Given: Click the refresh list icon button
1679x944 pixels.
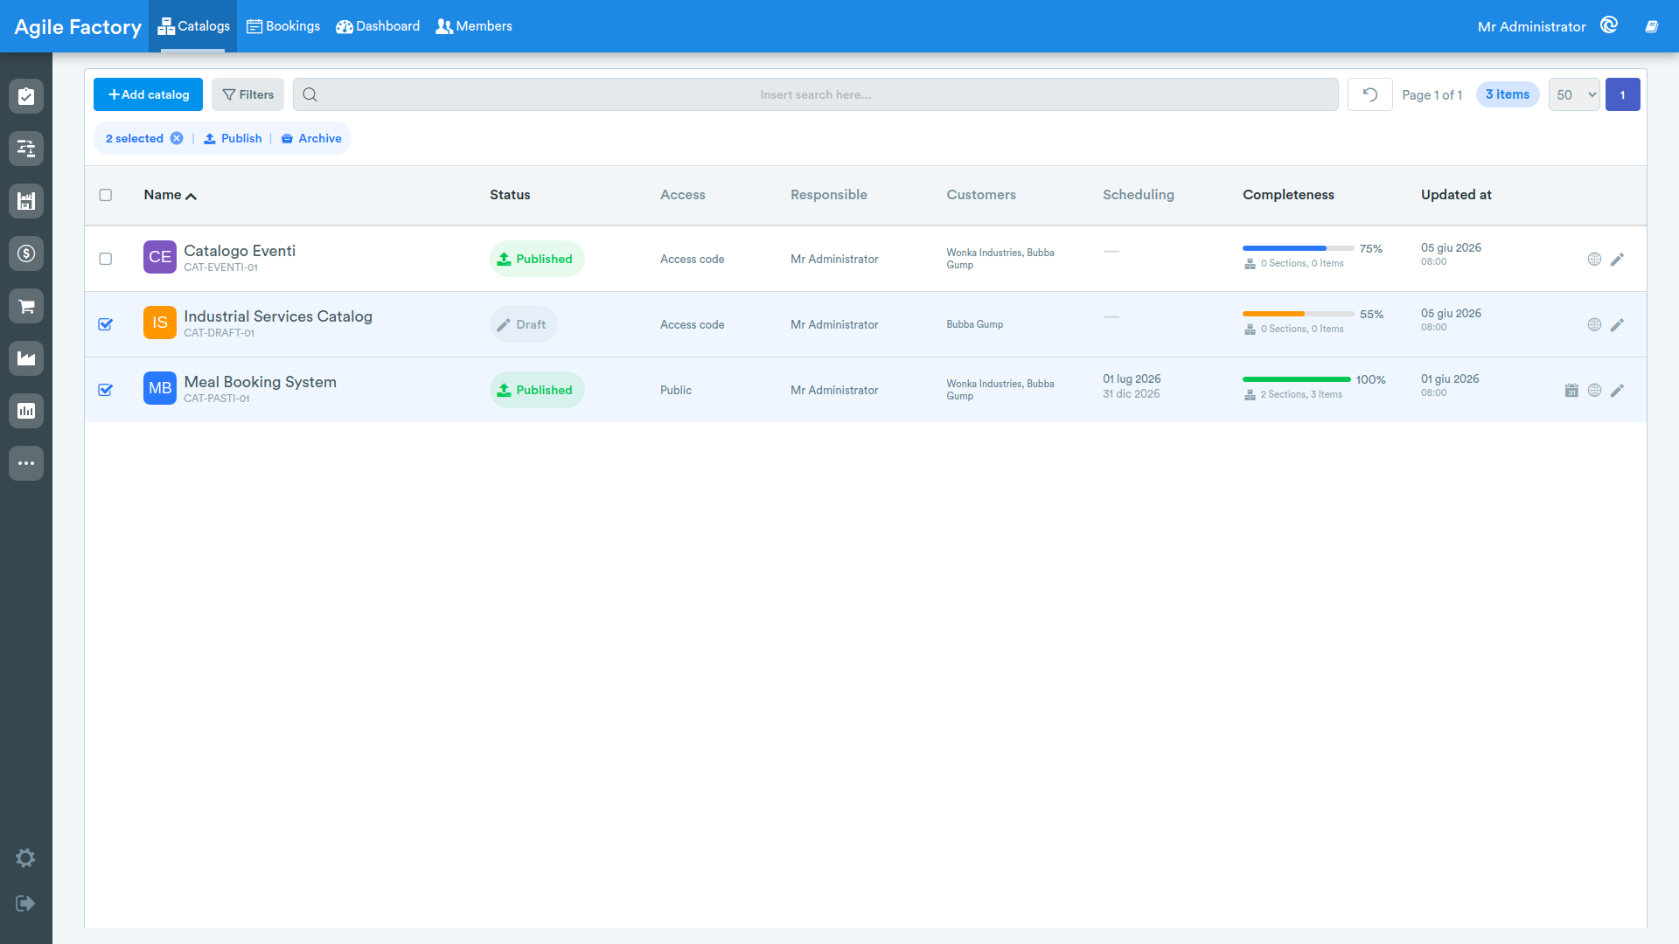Looking at the screenshot, I should 1370,94.
